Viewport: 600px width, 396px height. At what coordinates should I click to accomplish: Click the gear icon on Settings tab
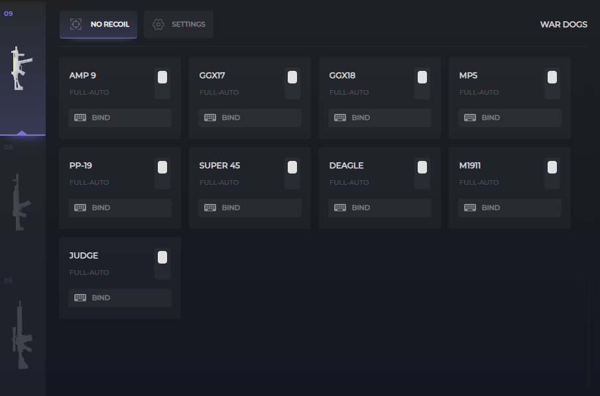point(158,25)
